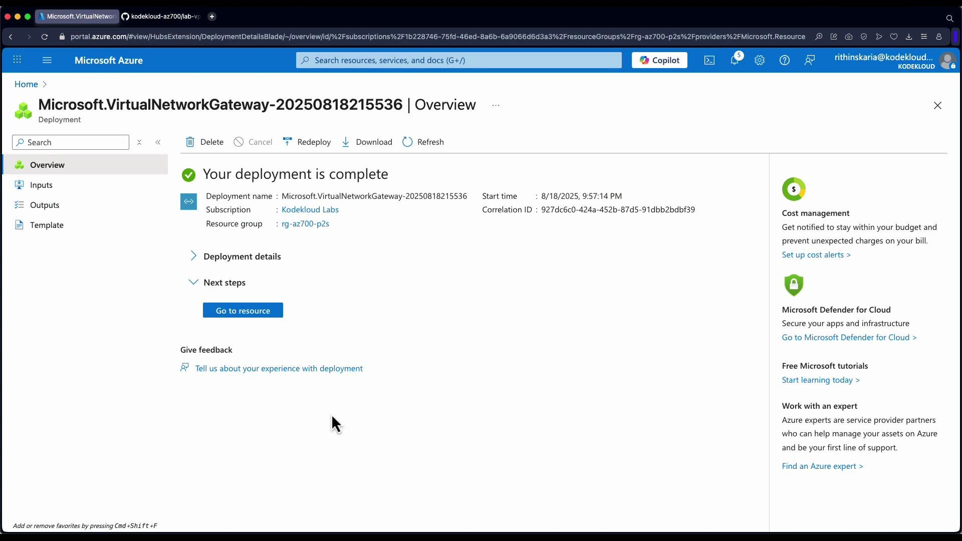
Task: Click the Cost management dollar icon
Action: [x=794, y=189]
